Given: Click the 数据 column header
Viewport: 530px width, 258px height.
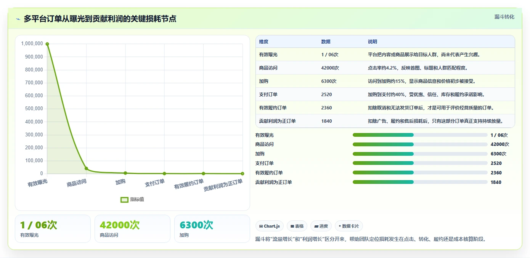Looking at the screenshot, I should [x=326, y=41].
